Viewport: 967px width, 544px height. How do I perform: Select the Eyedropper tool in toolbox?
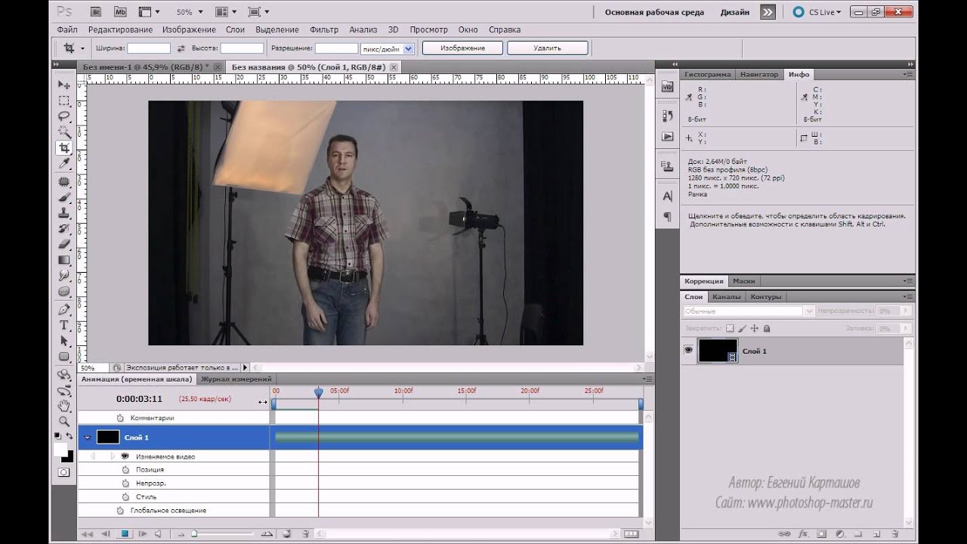coord(64,164)
